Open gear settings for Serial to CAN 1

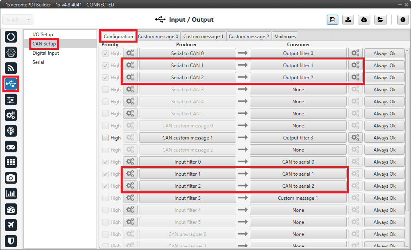130,66
